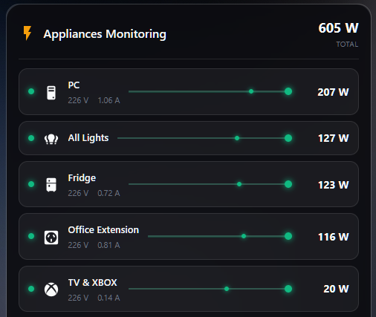Click the TV & XBOX bar's large end dot
The image size is (376, 317).
pos(288,289)
